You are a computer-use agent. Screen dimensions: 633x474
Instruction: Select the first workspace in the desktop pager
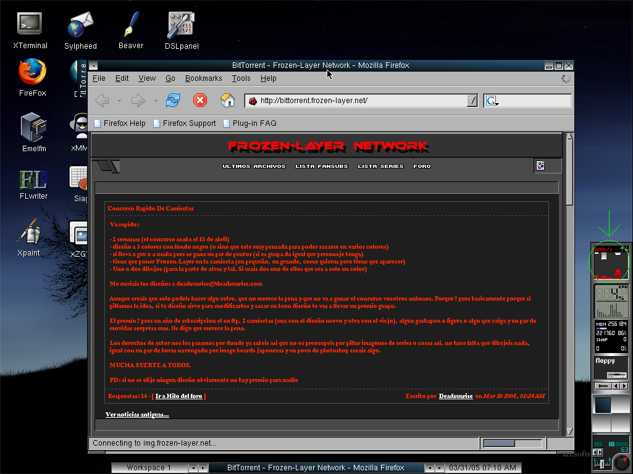point(602,405)
